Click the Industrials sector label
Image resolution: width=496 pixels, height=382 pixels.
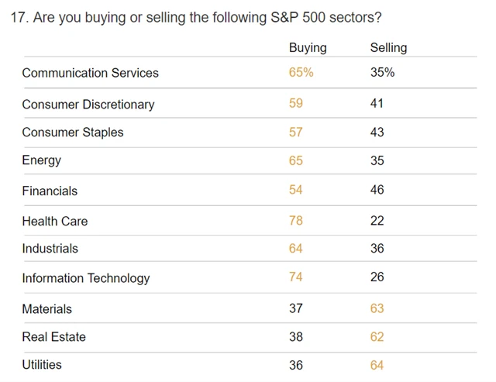pos(50,249)
